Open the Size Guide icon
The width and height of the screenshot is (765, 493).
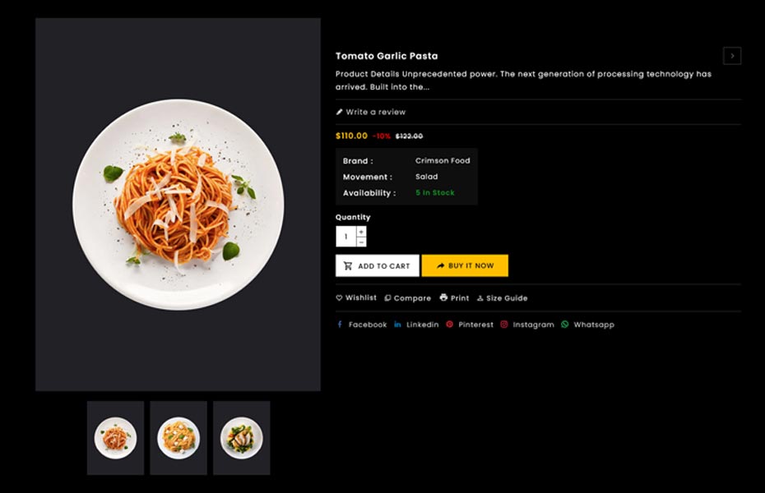pos(480,298)
